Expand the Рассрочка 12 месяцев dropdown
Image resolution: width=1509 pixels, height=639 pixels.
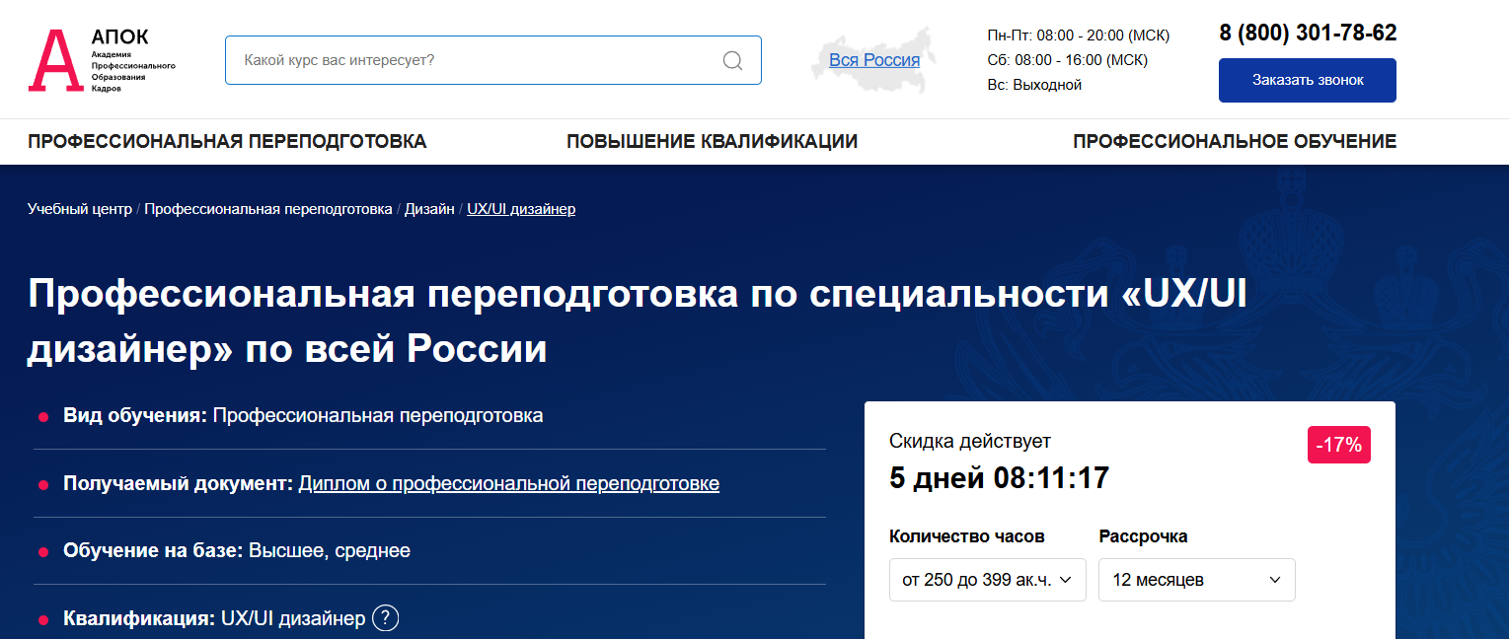pos(1196,580)
